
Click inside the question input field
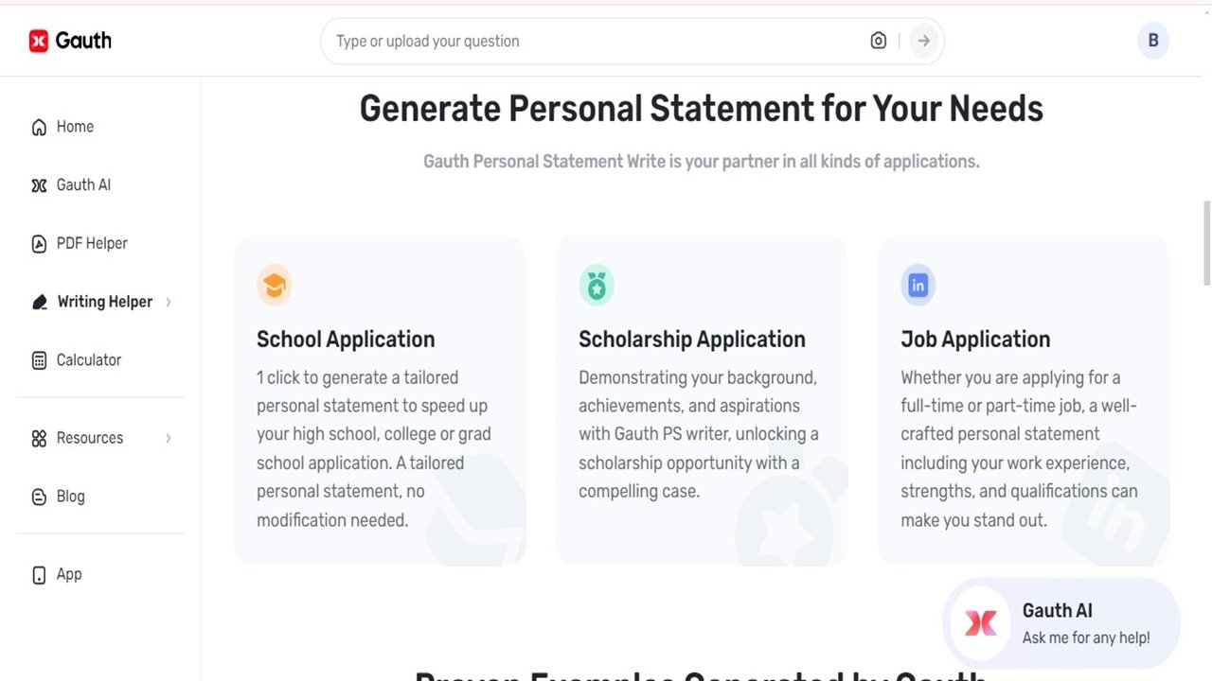pos(568,41)
